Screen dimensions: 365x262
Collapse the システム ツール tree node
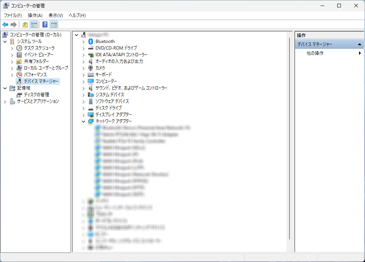[5, 41]
